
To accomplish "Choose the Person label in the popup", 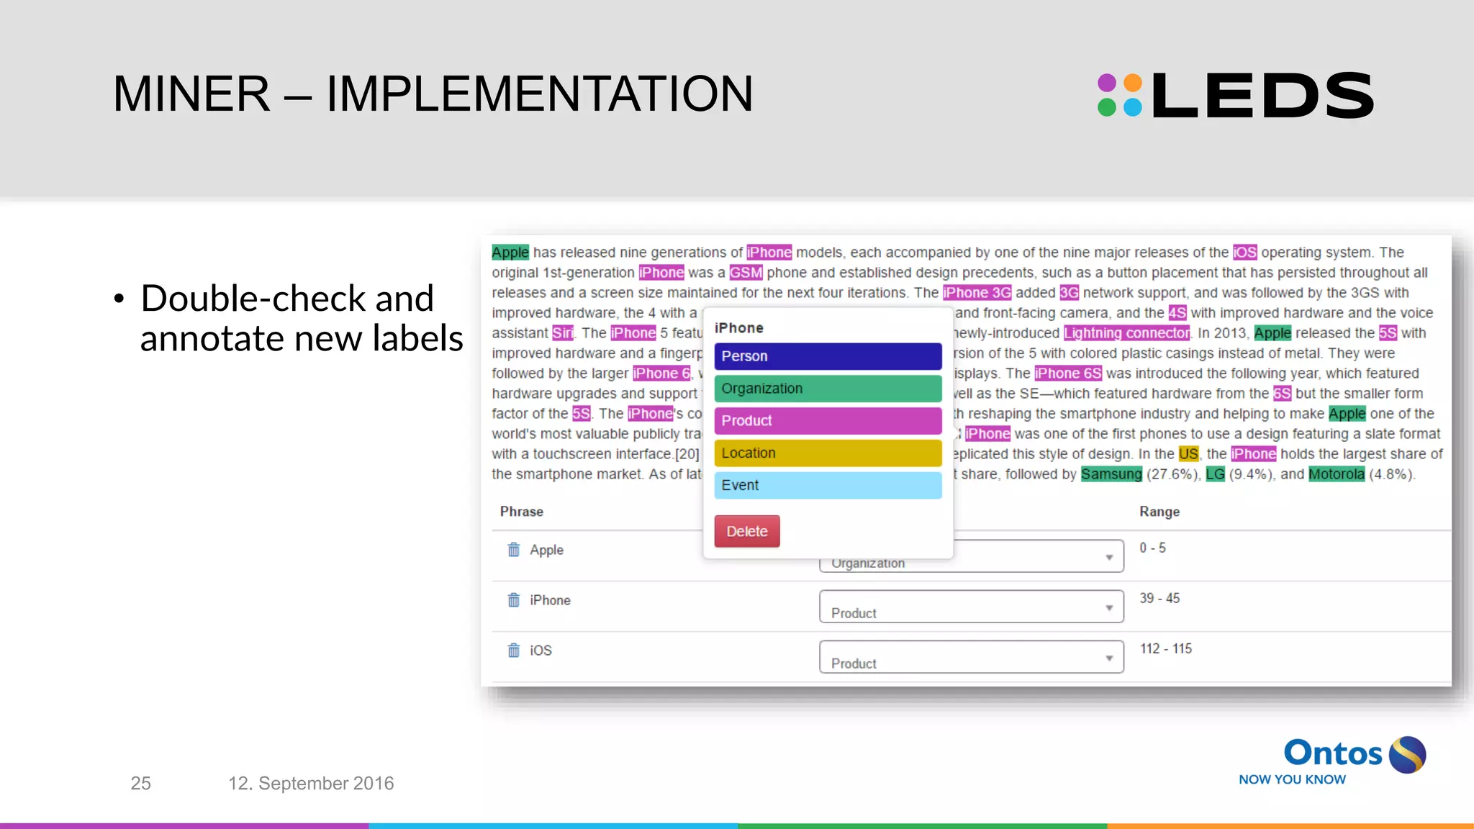I will pos(828,356).
